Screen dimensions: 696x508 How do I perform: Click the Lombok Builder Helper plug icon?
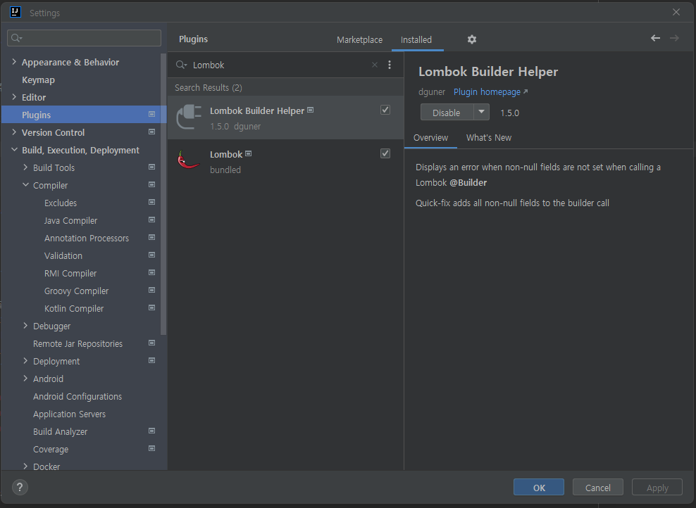click(189, 117)
